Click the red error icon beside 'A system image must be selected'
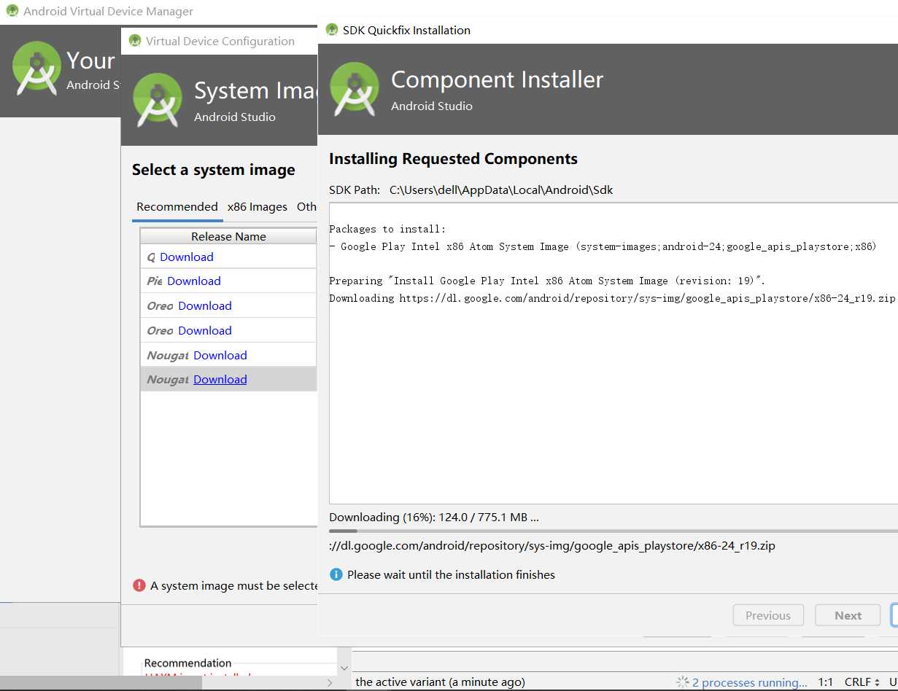Screen dimensions: 898x691 coord(139,585)
